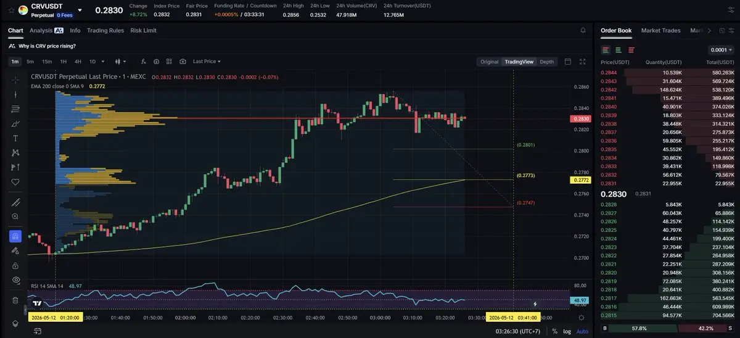
Task: Open the object tree layers icon
Action: coord(15,323)
